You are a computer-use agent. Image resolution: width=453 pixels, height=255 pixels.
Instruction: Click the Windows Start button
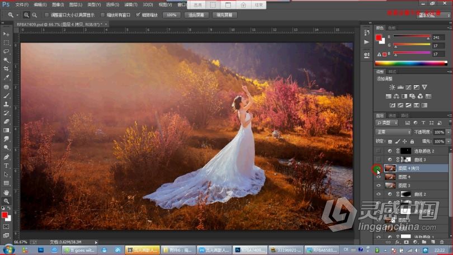8,249
